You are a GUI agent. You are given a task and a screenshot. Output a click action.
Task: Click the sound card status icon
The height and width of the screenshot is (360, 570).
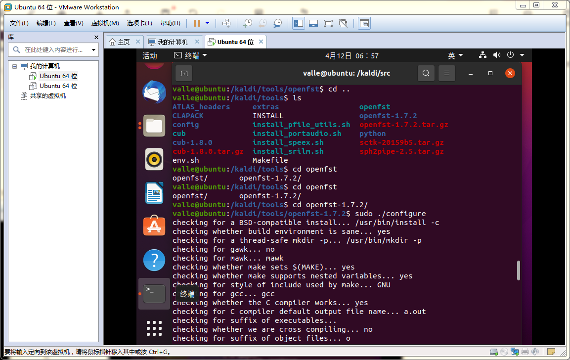click(535, 352)
